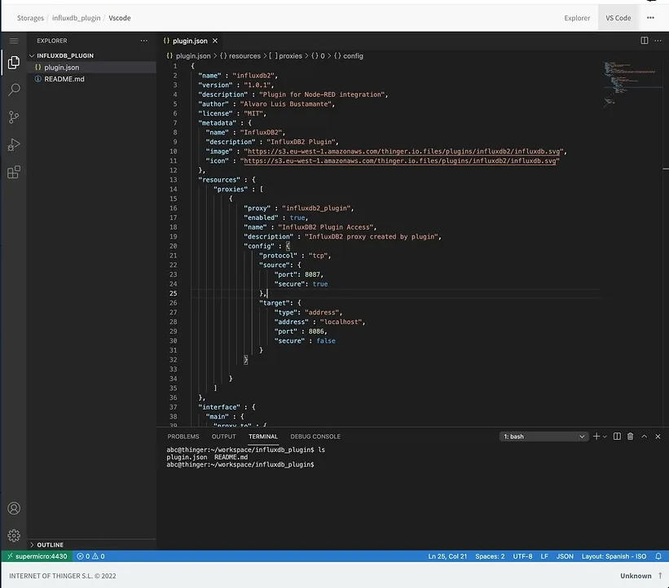
Task: Click the editor minimap preview
Action: click(630, 83)
